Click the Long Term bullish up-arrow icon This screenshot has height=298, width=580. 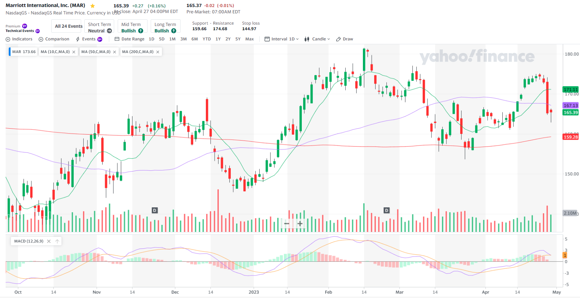174,31
